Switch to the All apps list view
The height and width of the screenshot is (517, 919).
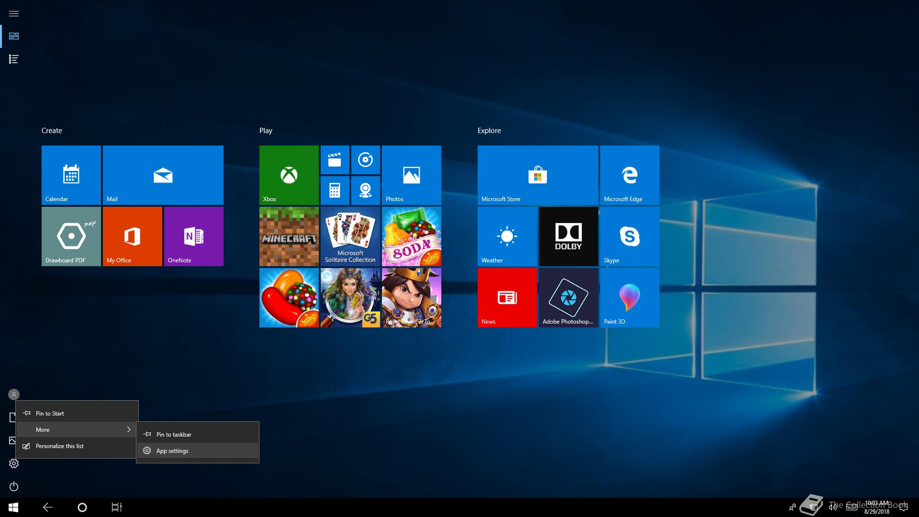(x=14, y=59)
